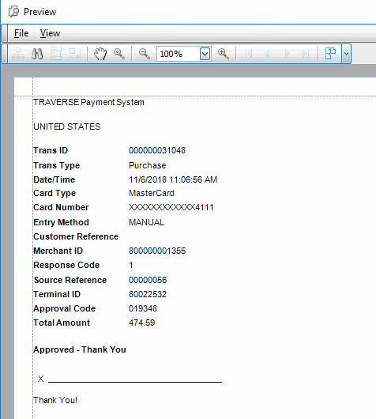Click the Zoom Out magnifier icon

[145, 54]
